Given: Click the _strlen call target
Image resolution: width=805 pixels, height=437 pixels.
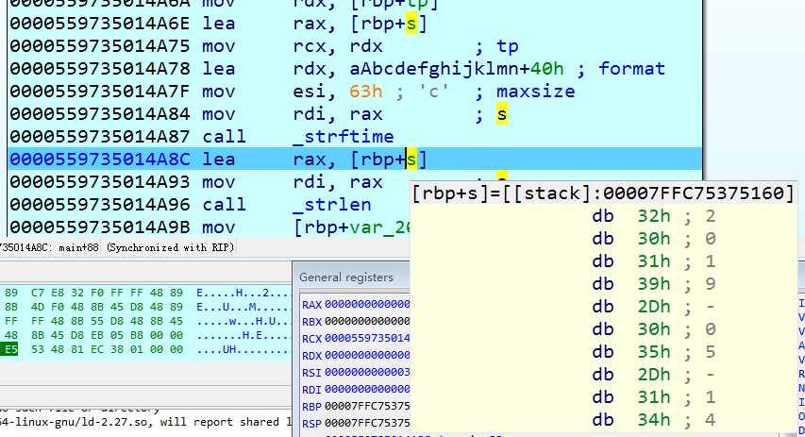Looking at the screenshot, I should [332, 205].
